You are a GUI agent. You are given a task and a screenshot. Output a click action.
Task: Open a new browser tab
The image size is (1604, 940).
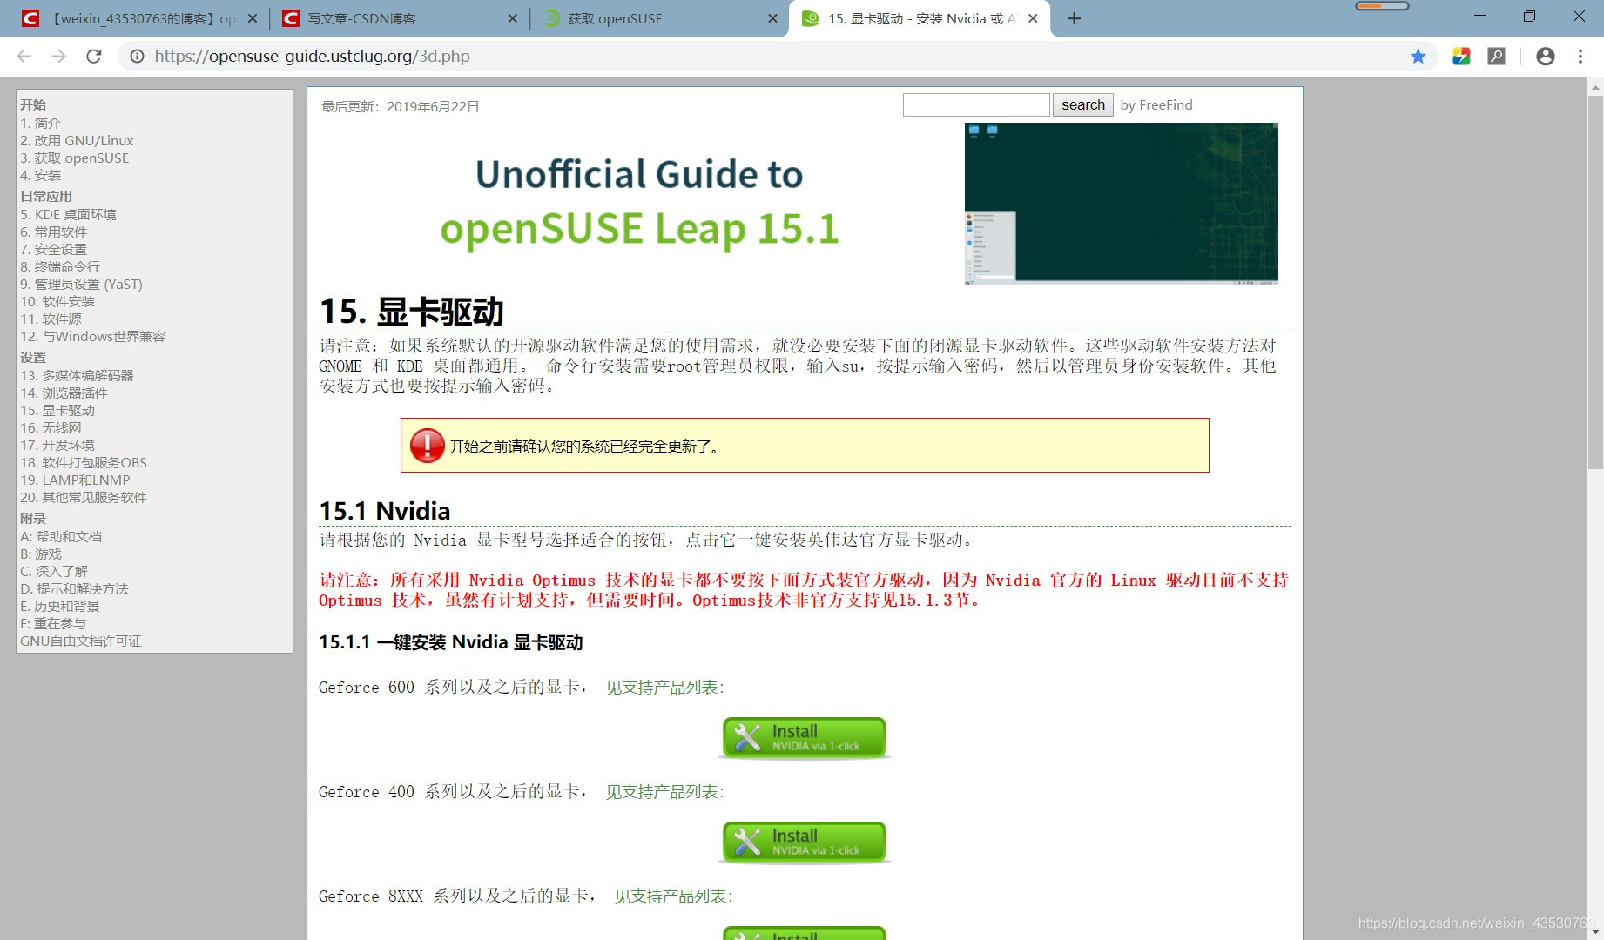pyautogui.click(x=1075, y=18)
